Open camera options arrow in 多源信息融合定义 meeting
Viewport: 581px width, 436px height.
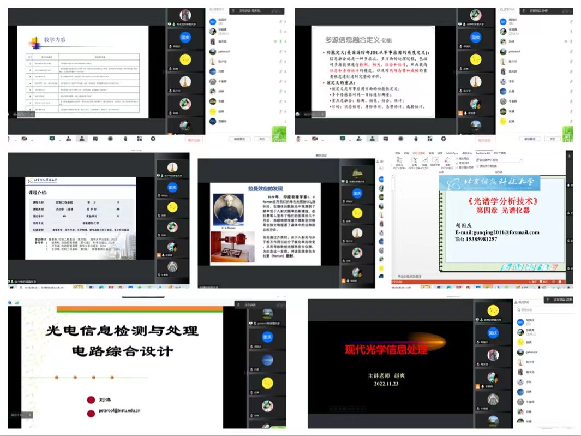(x=322, y=140)
